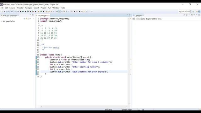Toggle Pin Console in Console toolbar
Screen dimensions: 201x113
[x=184, y=15]
